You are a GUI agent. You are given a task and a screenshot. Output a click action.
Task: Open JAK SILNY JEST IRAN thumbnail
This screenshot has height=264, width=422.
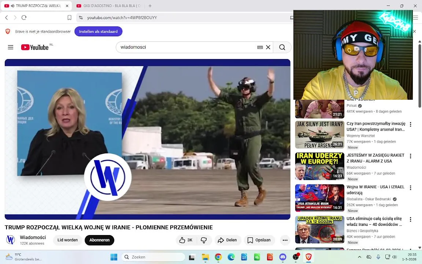point(319,135)
